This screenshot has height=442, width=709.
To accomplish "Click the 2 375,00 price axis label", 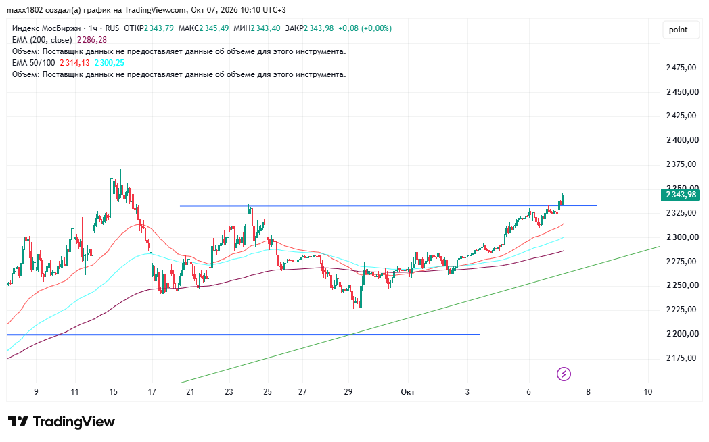I will tap(681, 164).
